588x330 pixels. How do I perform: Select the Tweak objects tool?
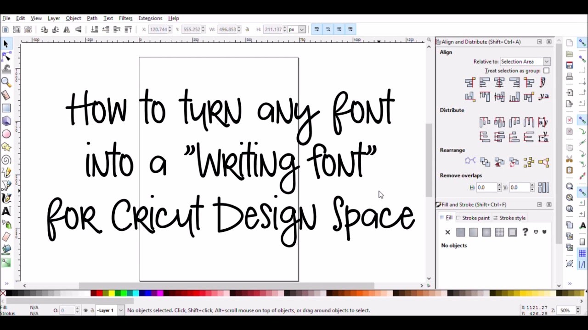pyautogui.click(x=6, y=69)
